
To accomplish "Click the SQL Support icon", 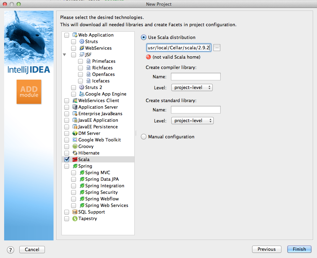I will pos(75,212).
